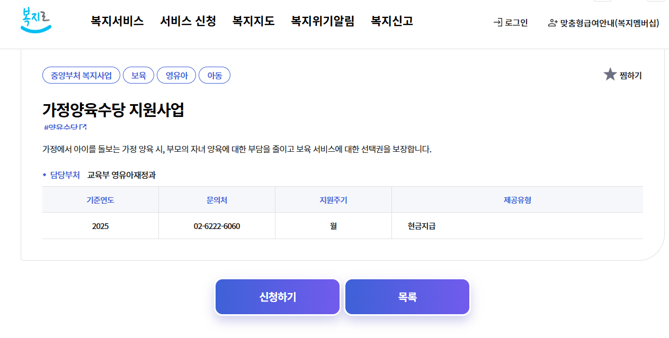This screenshot has width=669, height=338.
Task: Open the 복지서비스 menu
Action: point(118,21)
